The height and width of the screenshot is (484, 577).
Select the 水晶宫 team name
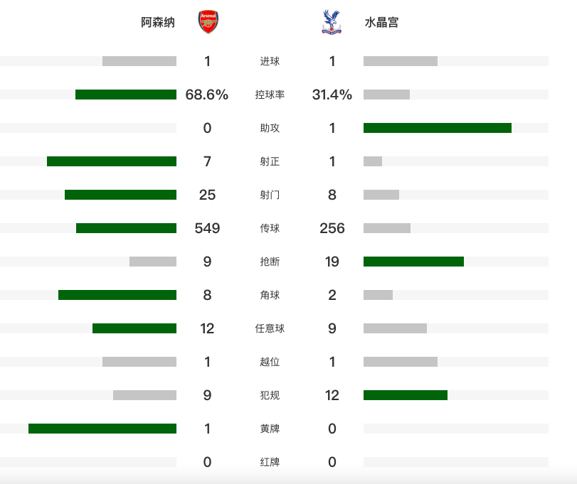click(381, 23)
